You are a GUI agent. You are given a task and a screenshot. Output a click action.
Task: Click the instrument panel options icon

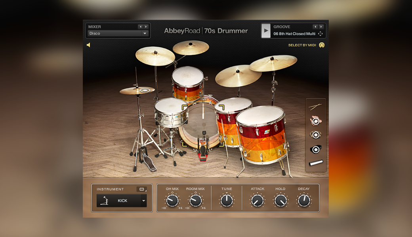pos(142,189)
